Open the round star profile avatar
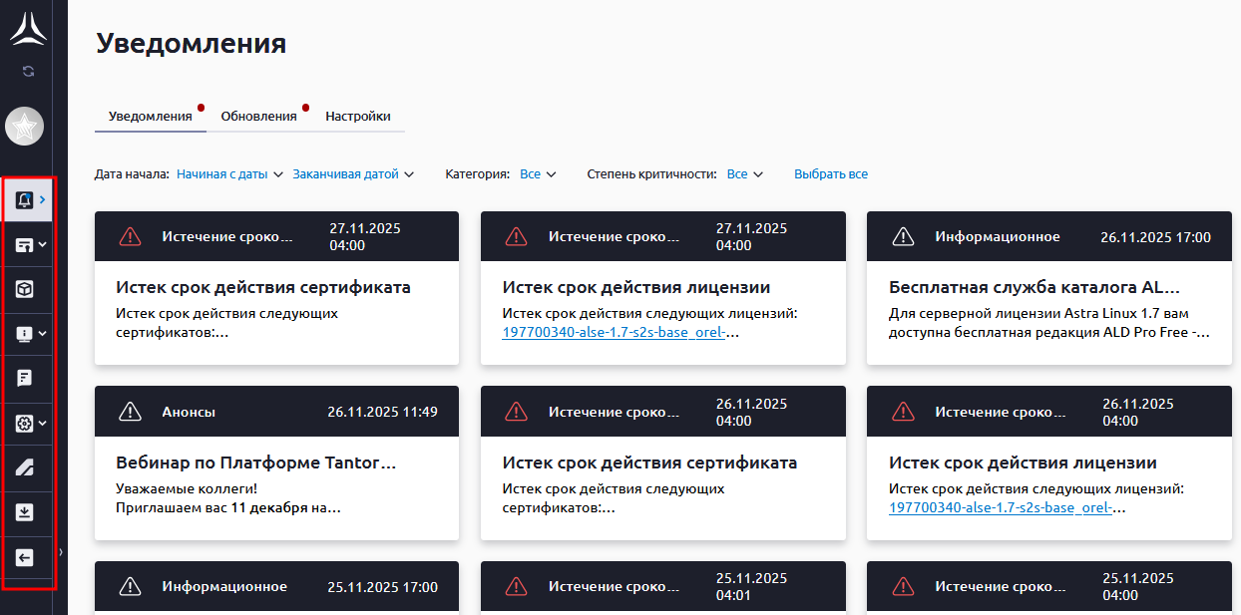 (25, 127)
